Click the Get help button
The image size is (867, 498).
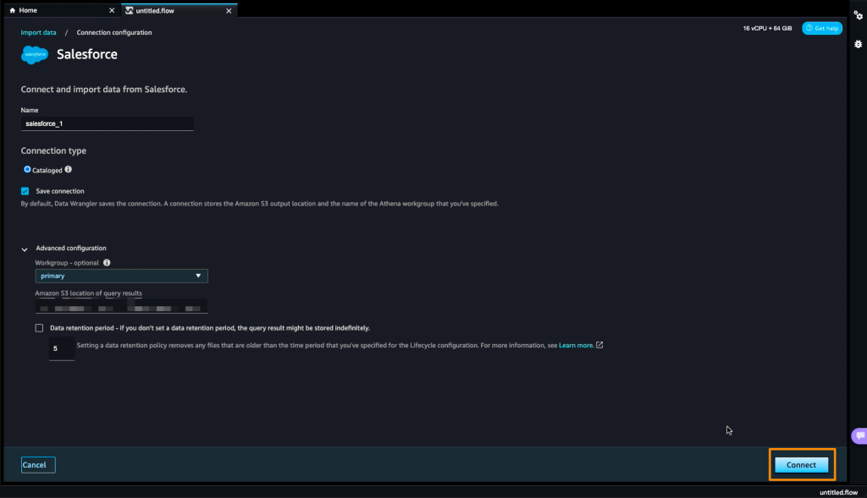(x=821, y=28)
